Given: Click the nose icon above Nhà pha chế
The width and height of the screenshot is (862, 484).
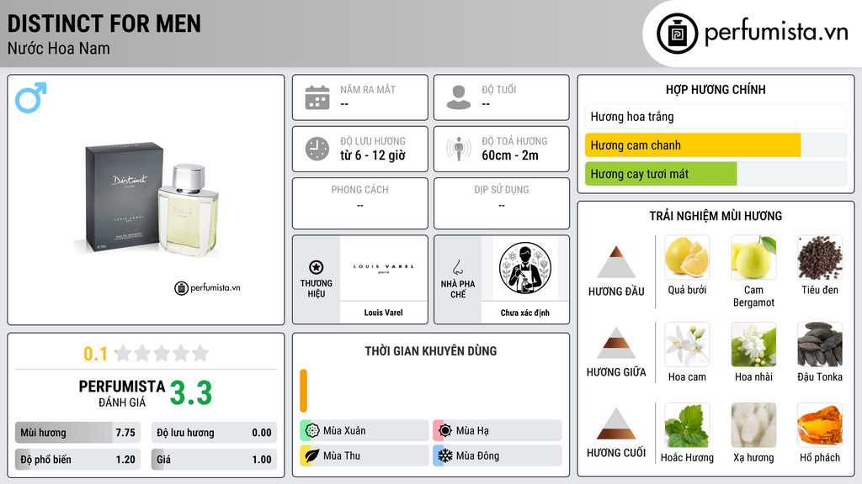Looking at the screenshot, I should tap(457, 267).
